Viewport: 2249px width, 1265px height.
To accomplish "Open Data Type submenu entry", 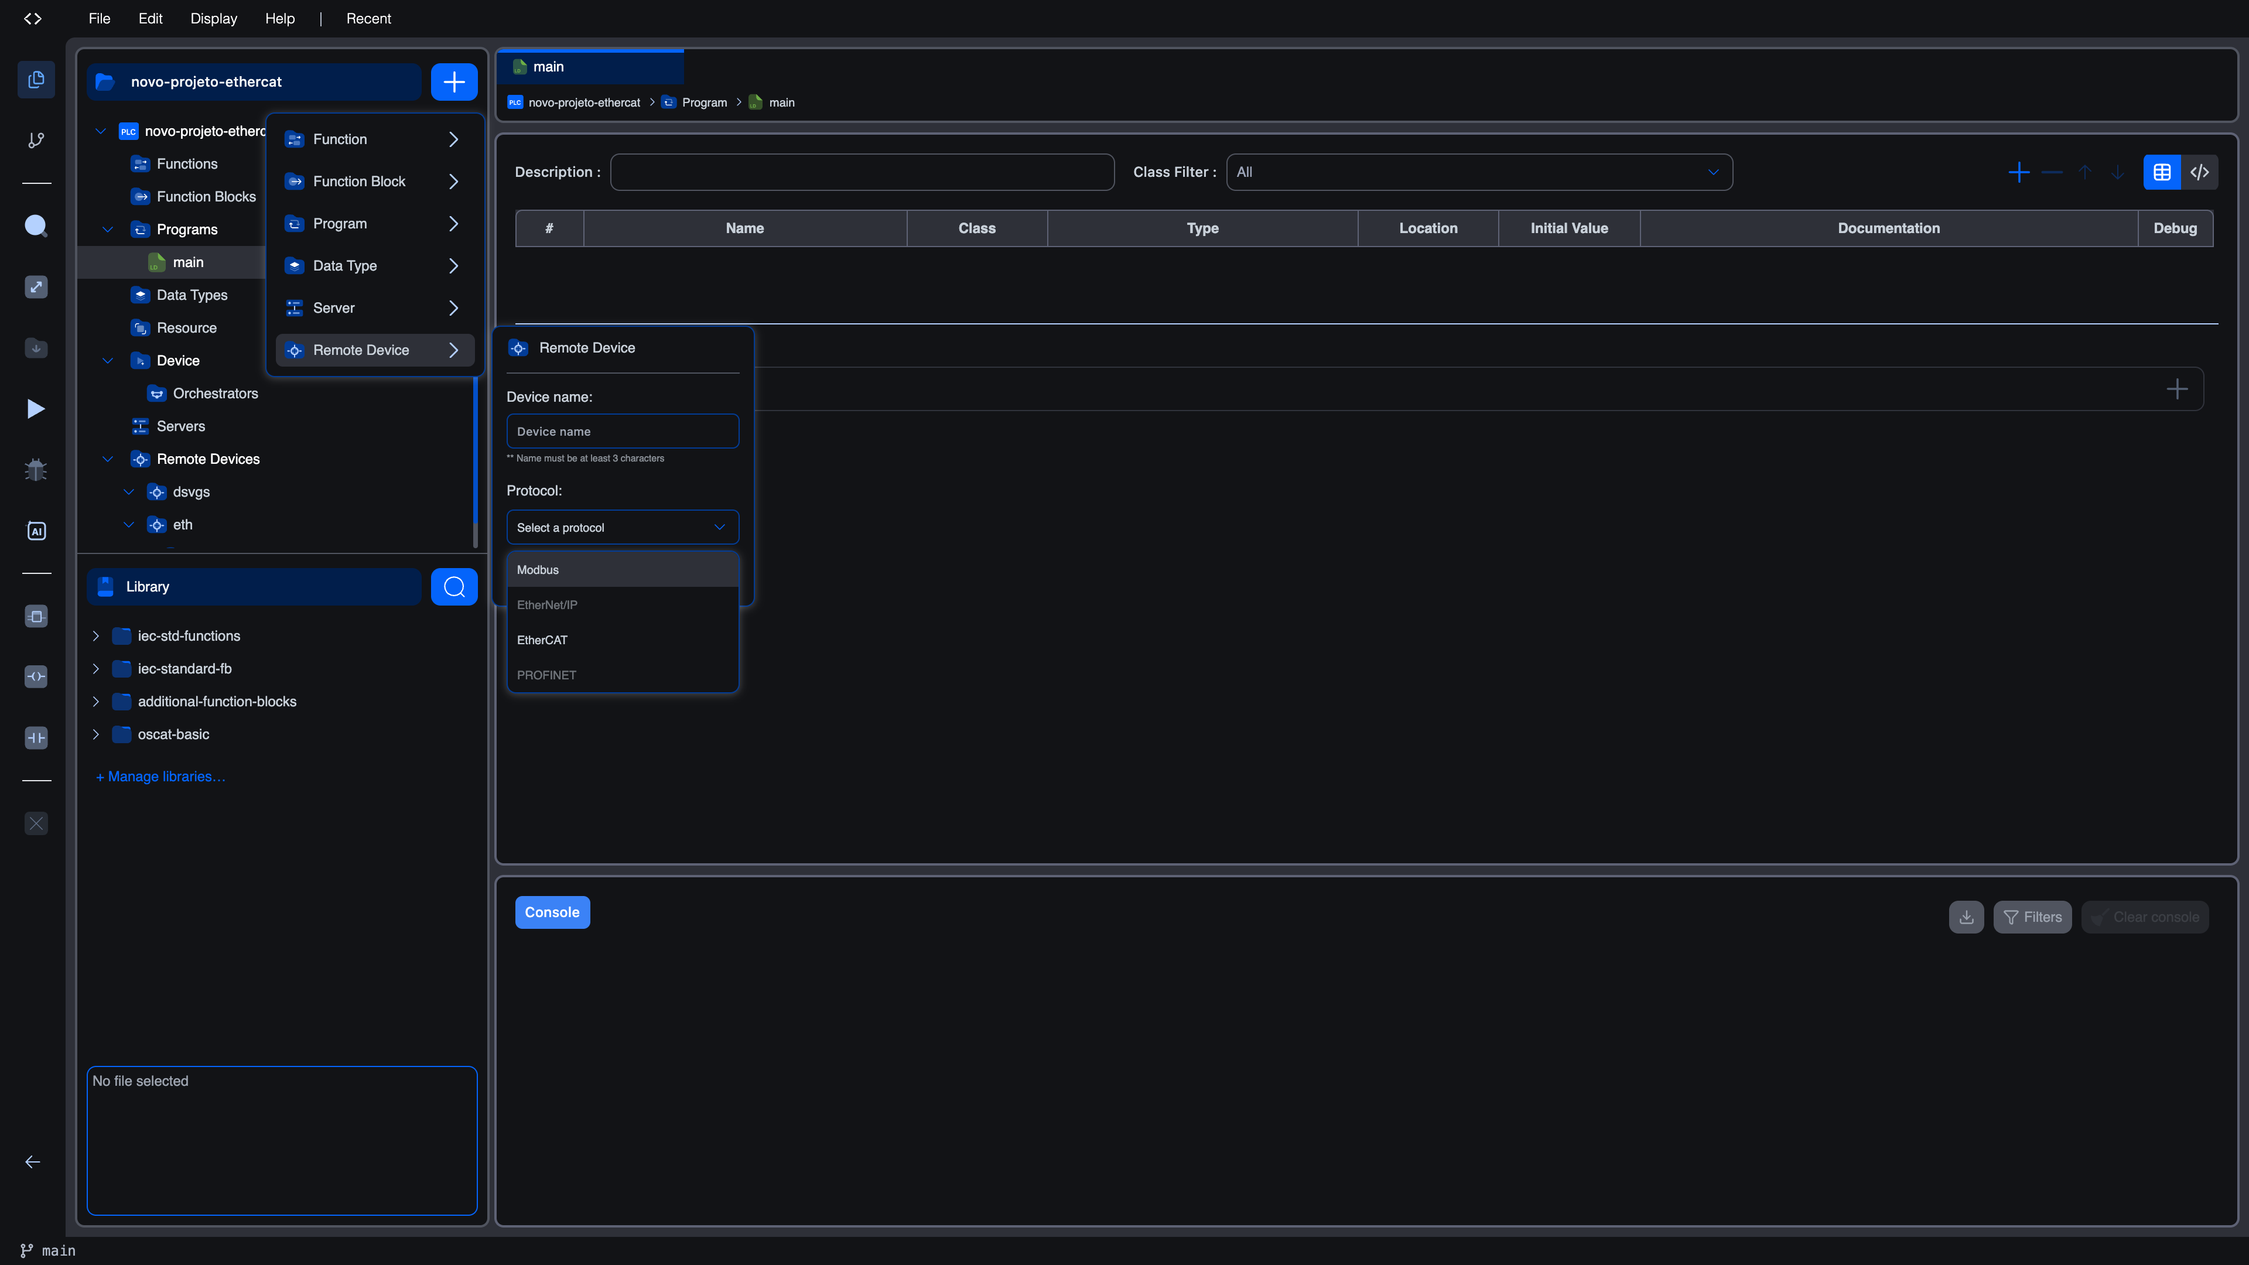I will (x=375, y=265).
